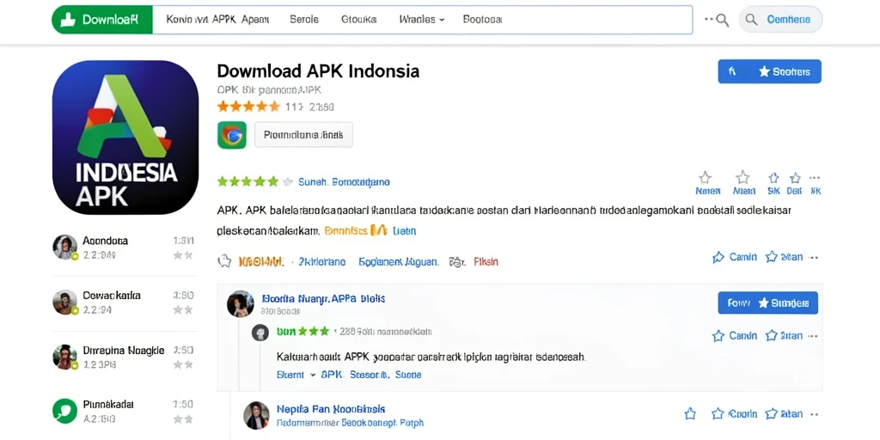
Task: Click the Koorin star icon
Action: tap(718, 414)
